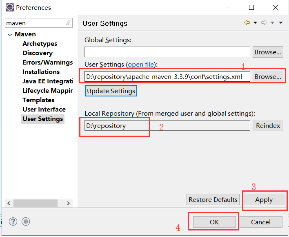289x237 pixels.
Task: Select Archetypes in the Maven tree
Action: coord(40,44)
